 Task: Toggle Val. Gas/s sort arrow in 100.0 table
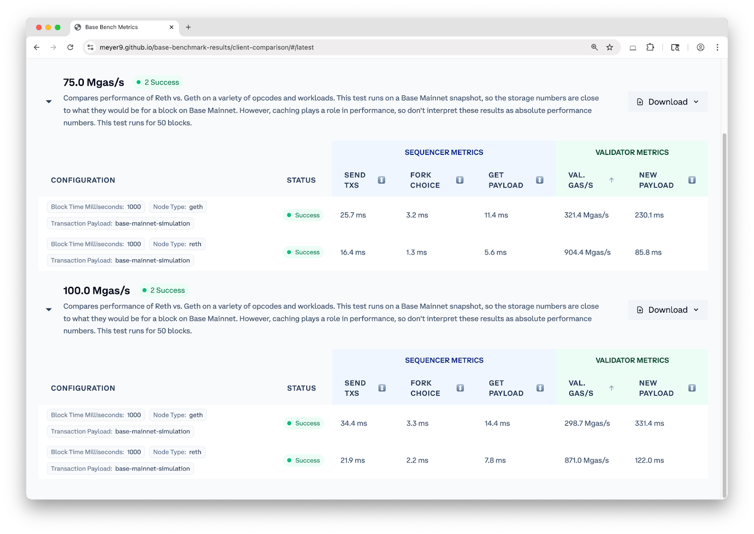(x=611, y=388)
